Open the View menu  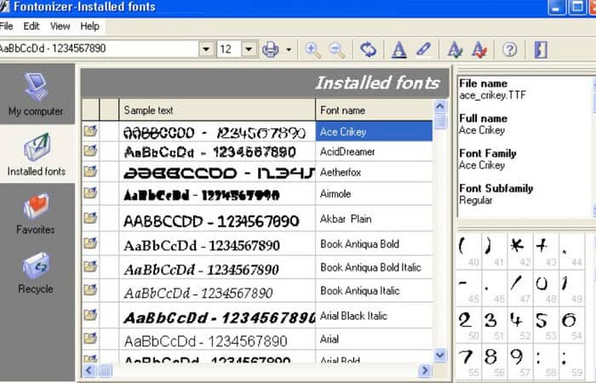pos(60,26)
